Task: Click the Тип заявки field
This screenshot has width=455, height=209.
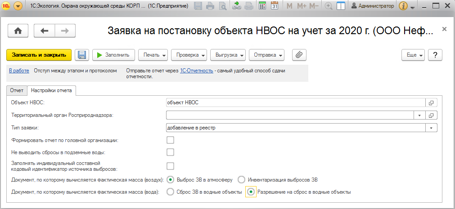Action: (296, 128)
